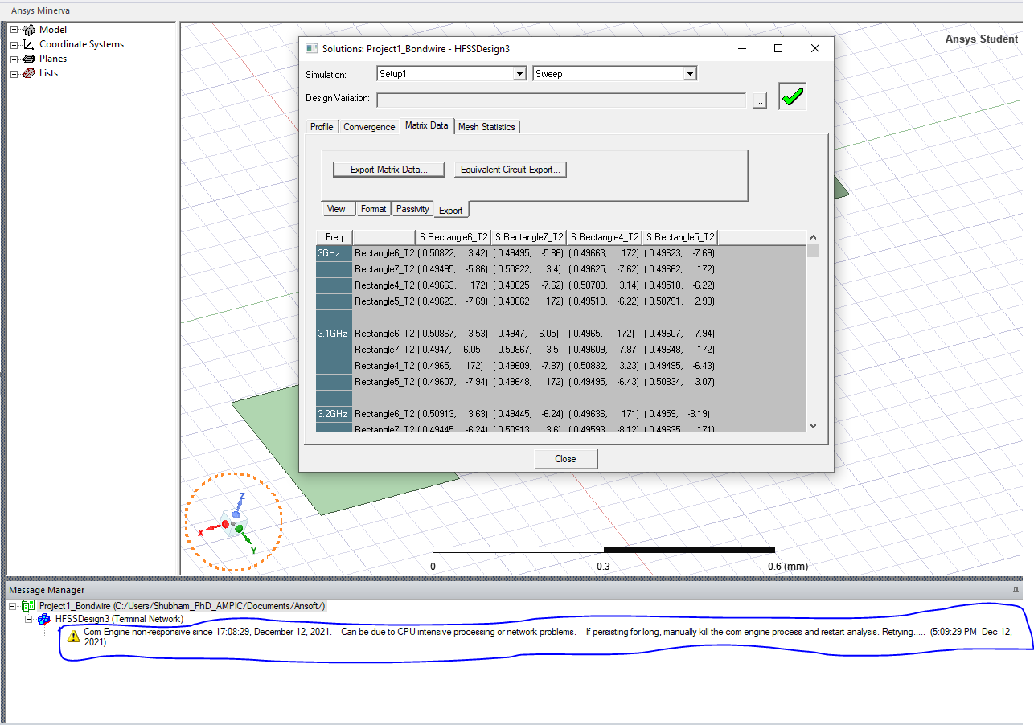Switch to the Format sub-tab
Screen dimensions: 1034x725
pyautogui.click(x=373, y=209)
